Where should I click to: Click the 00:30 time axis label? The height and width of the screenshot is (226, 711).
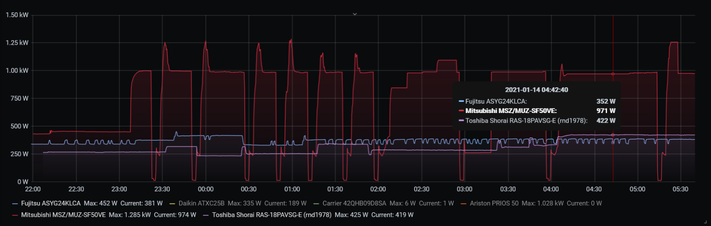[x=249, y=189]
